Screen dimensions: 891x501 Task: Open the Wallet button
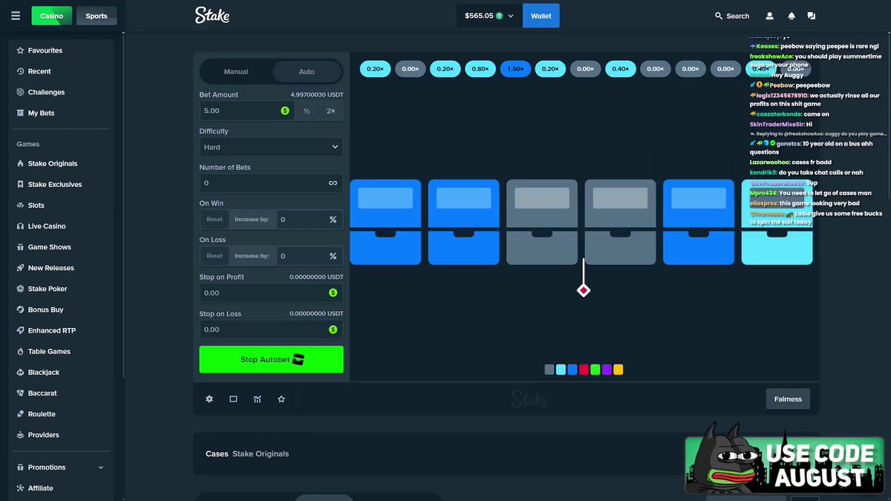tap(541, 16)
